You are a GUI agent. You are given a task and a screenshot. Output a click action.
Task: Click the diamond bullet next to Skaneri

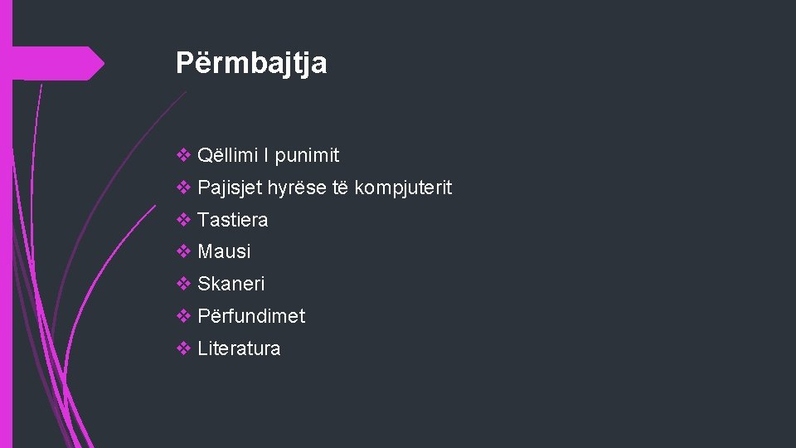click(184, 284)
